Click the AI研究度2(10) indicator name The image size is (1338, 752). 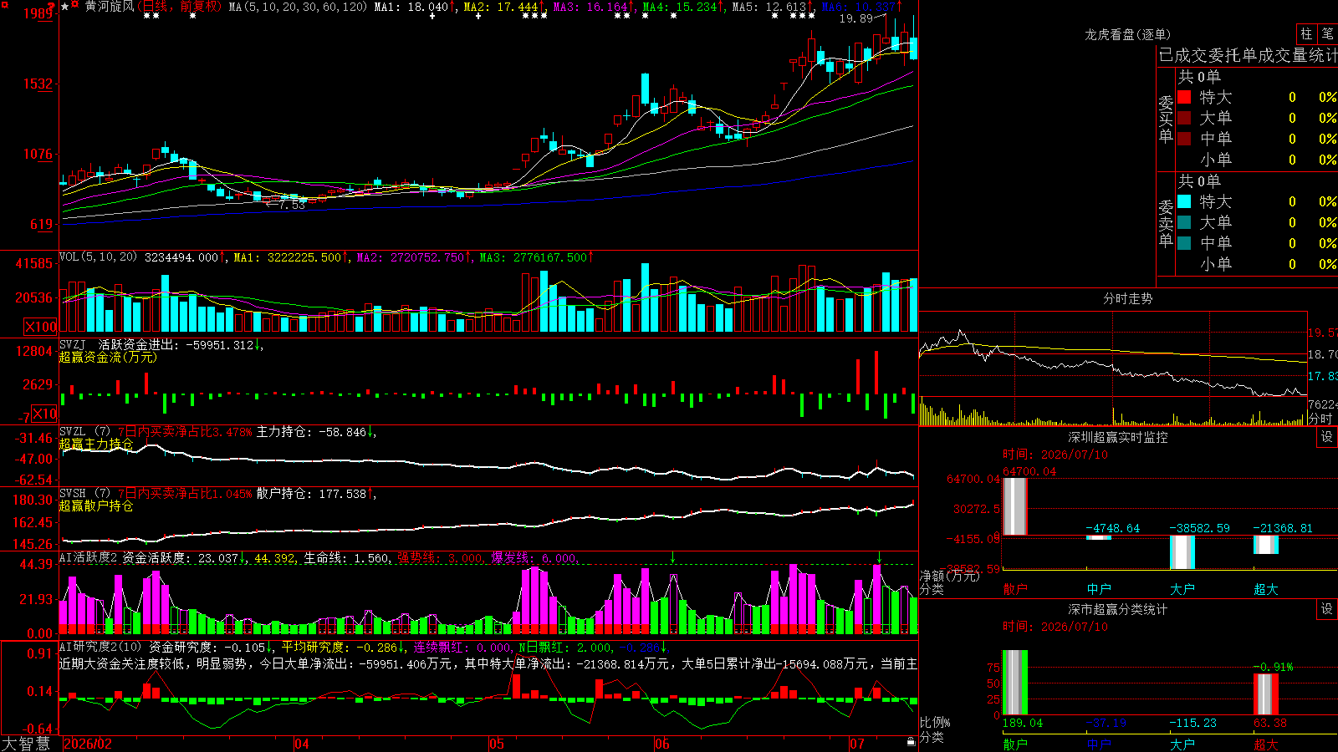click(x=101, y=647)
